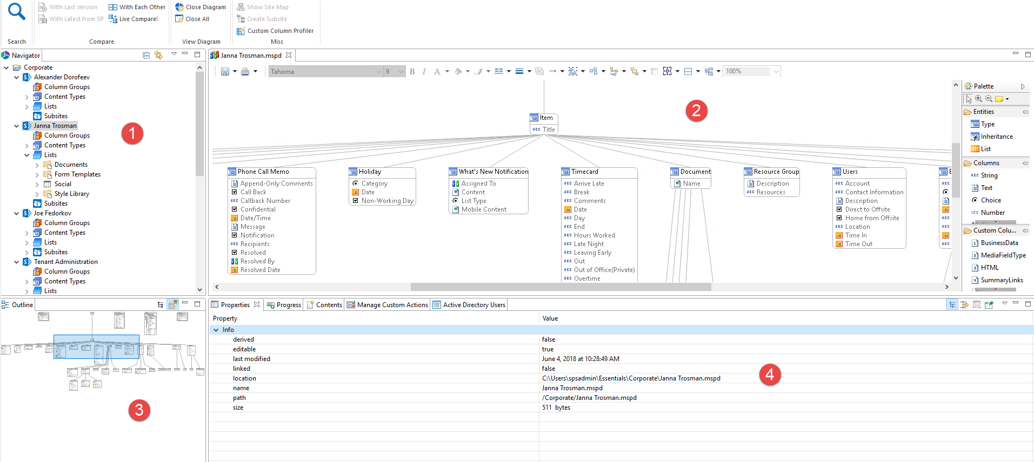The width and height of the screenshot is (1034, 462).
Task: Click the Timecard entity header in diagram
Action: point(585,172)
